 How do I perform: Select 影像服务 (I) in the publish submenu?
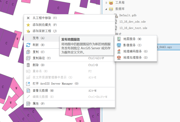[136, 45]
